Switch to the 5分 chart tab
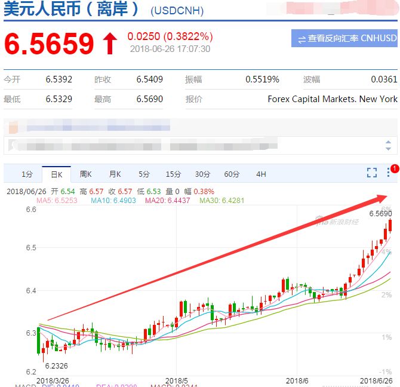Screen dimensions: 400x387 [x=144, y=174]
